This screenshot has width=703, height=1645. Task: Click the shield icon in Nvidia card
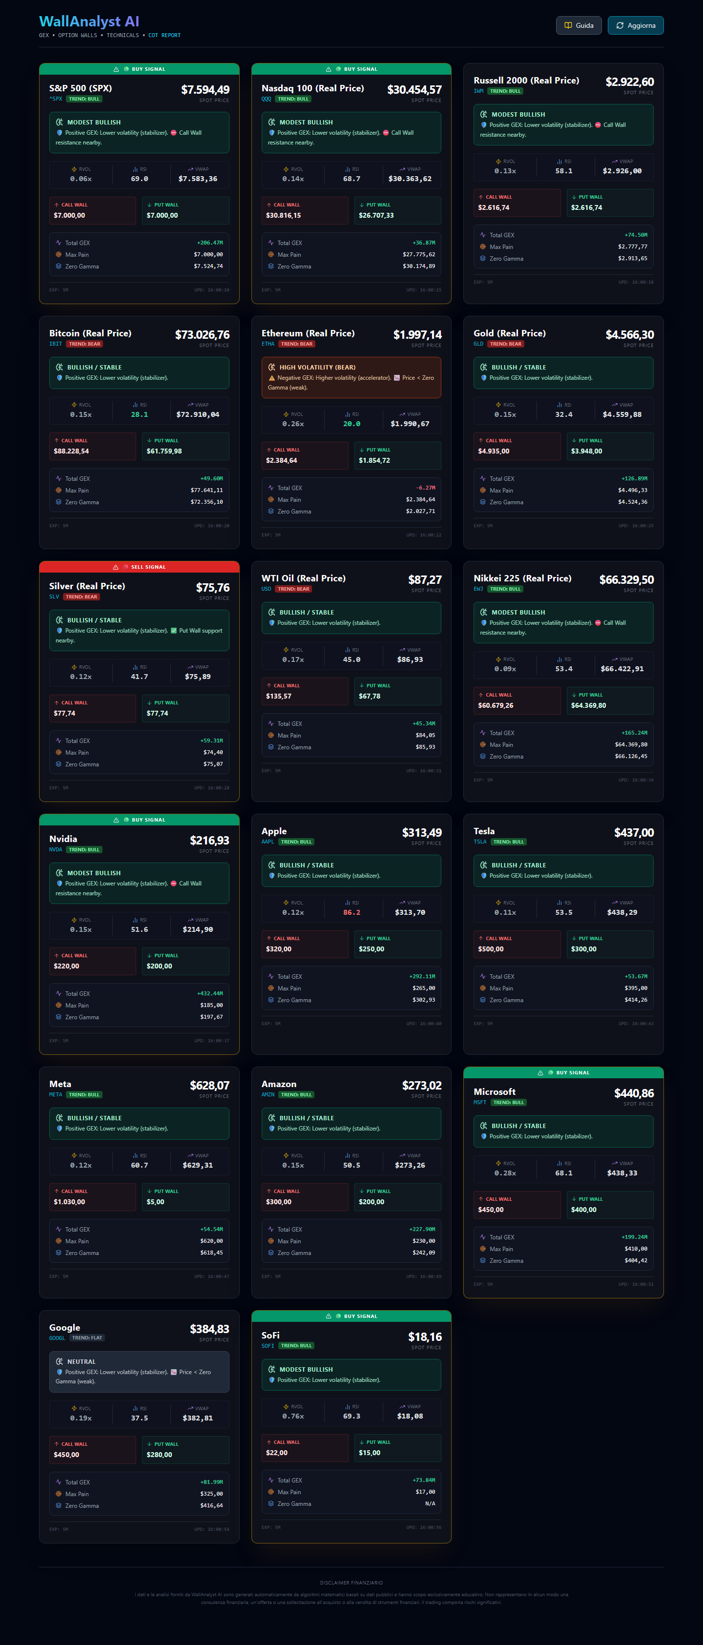(x=60, y=884)
